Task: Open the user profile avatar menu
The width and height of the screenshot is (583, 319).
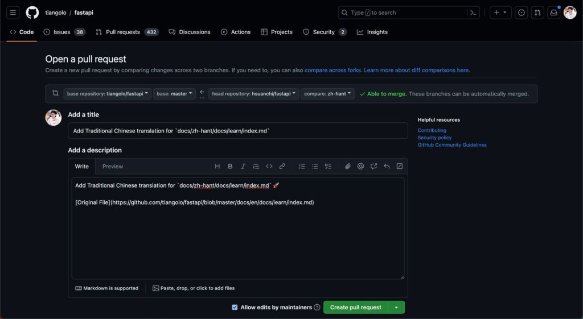Action: 570,13
